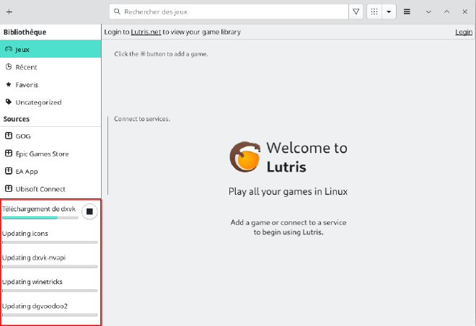Expand the view options dropdown arrow
This screenshot has width=476, height=326.
pyautogui.click(x=389, y=12)
